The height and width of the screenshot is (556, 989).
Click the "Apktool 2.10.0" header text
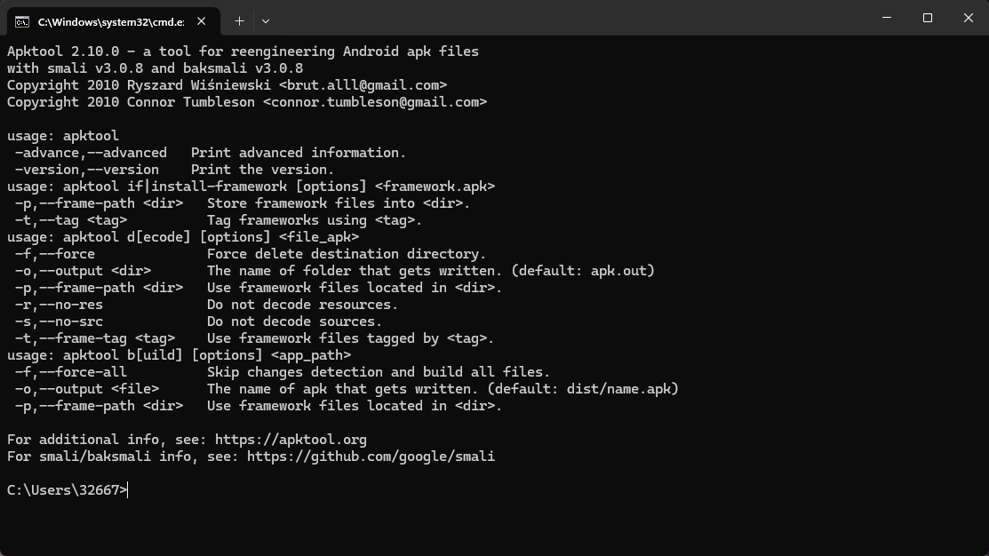[62, 52]
